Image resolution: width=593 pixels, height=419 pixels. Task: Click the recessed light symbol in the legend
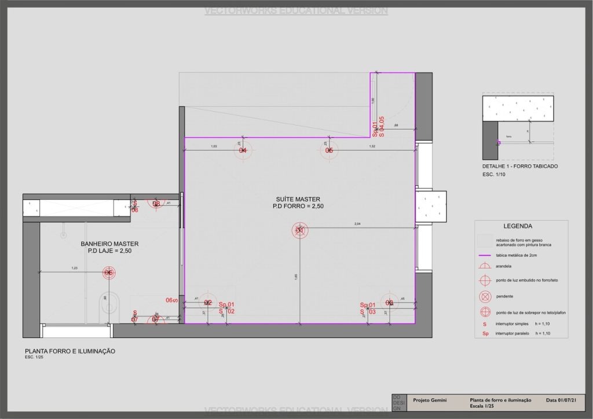pos(485,280)
